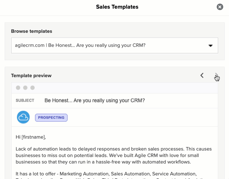Viewport: 229px width, 179px height.
Task: Click the Template preview heading
Action: (x=31, y=76)
